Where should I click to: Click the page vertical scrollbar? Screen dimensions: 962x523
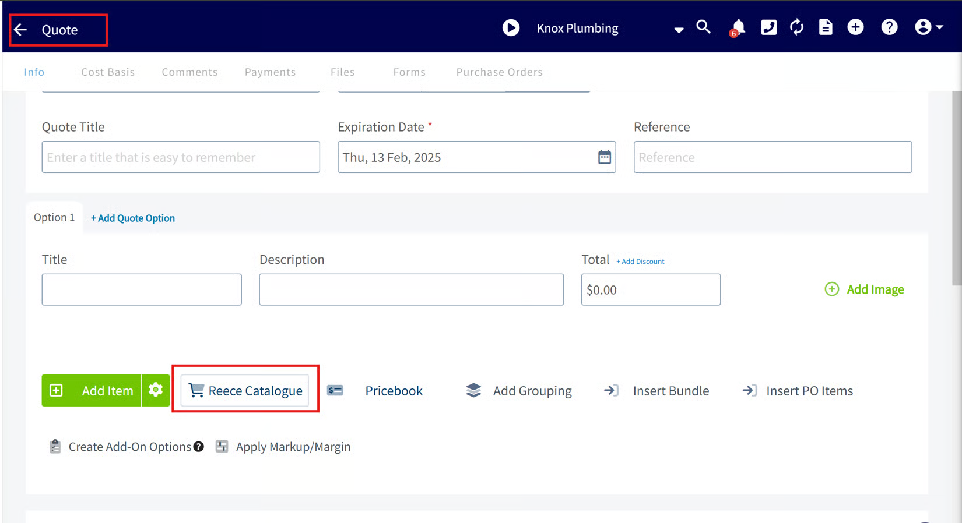[x=957, y=188]
